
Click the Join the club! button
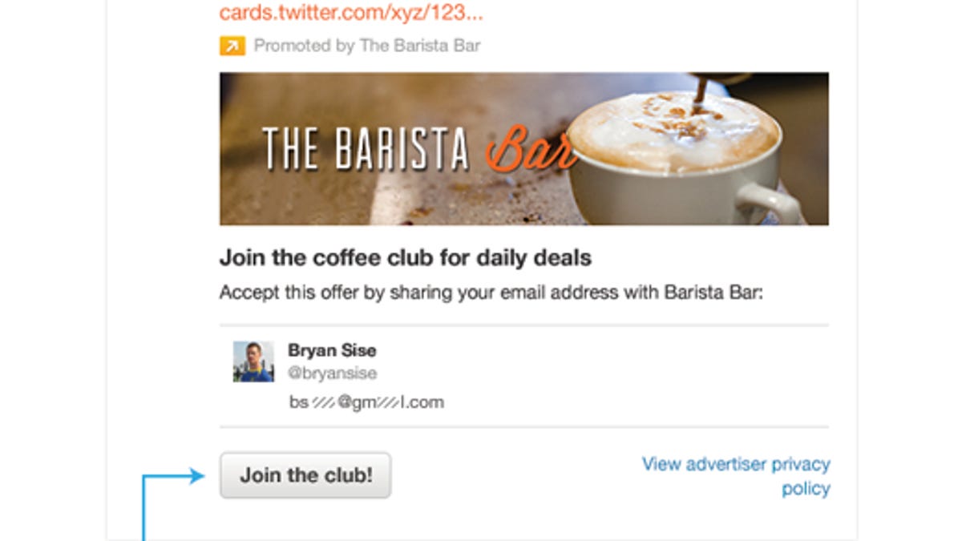pos(305,475)
